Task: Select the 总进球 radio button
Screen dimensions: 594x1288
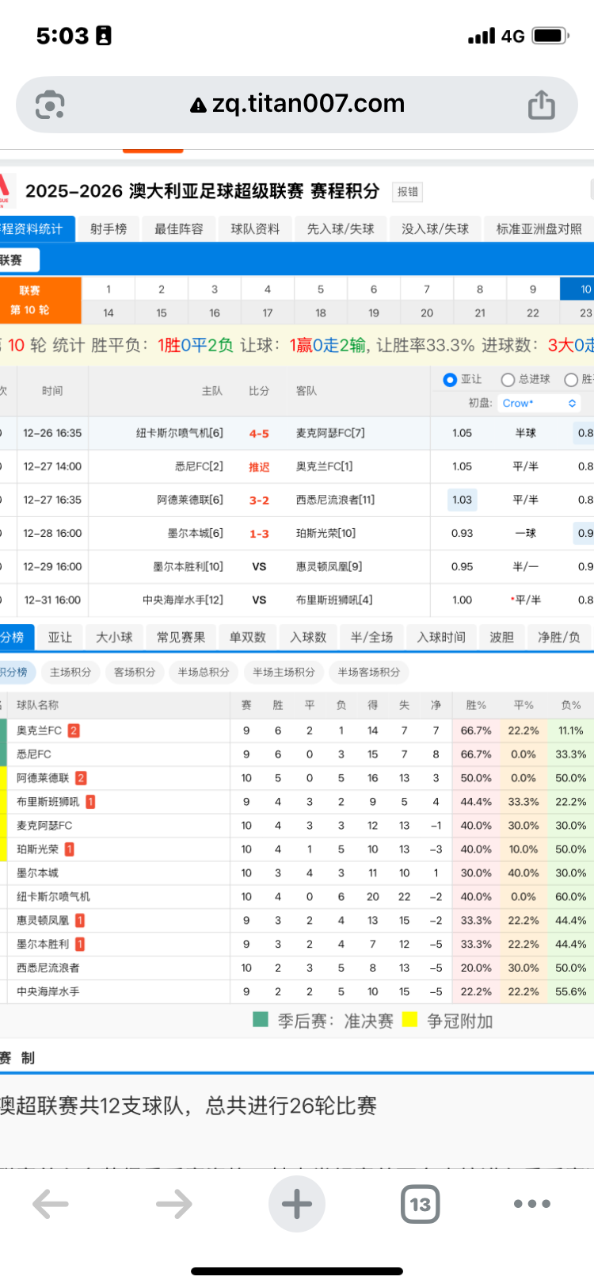Action: pos(508,380)
